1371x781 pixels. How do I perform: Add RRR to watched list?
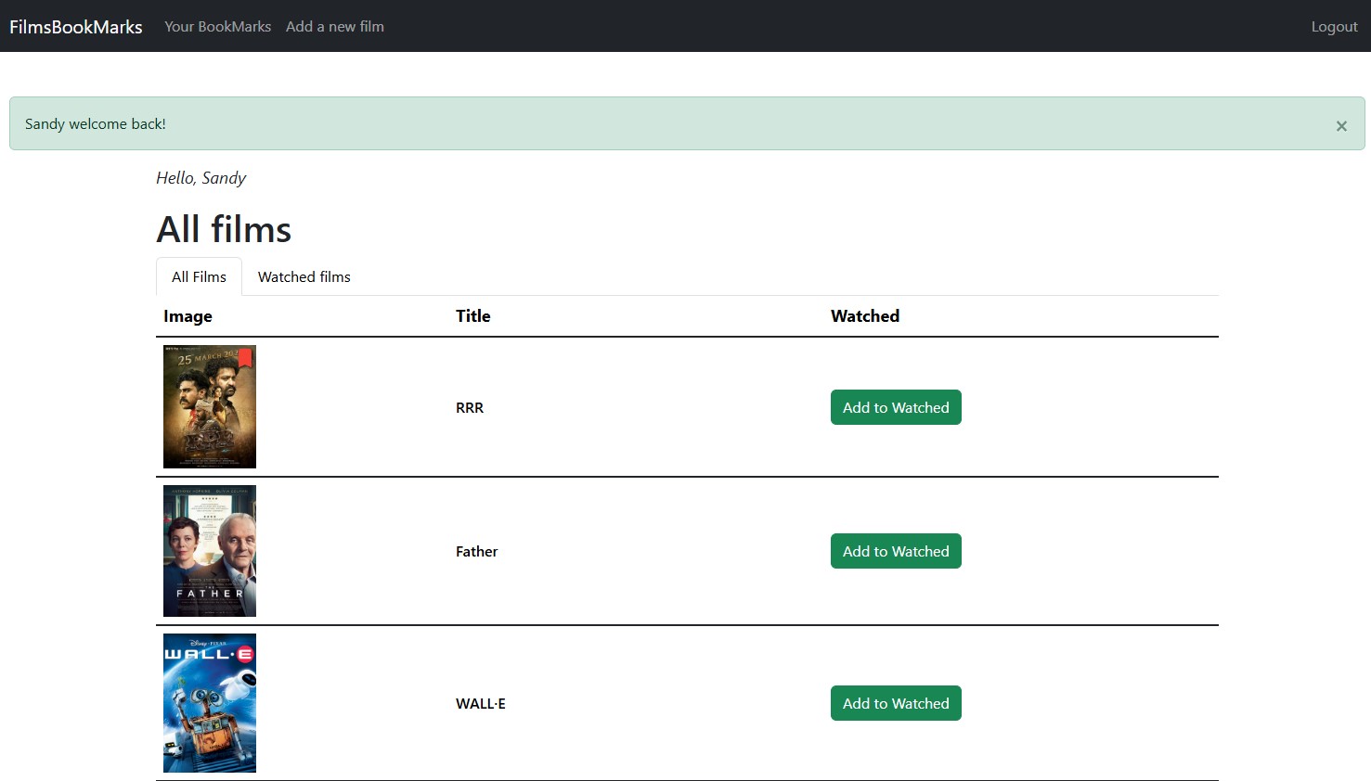pos(896,407)
